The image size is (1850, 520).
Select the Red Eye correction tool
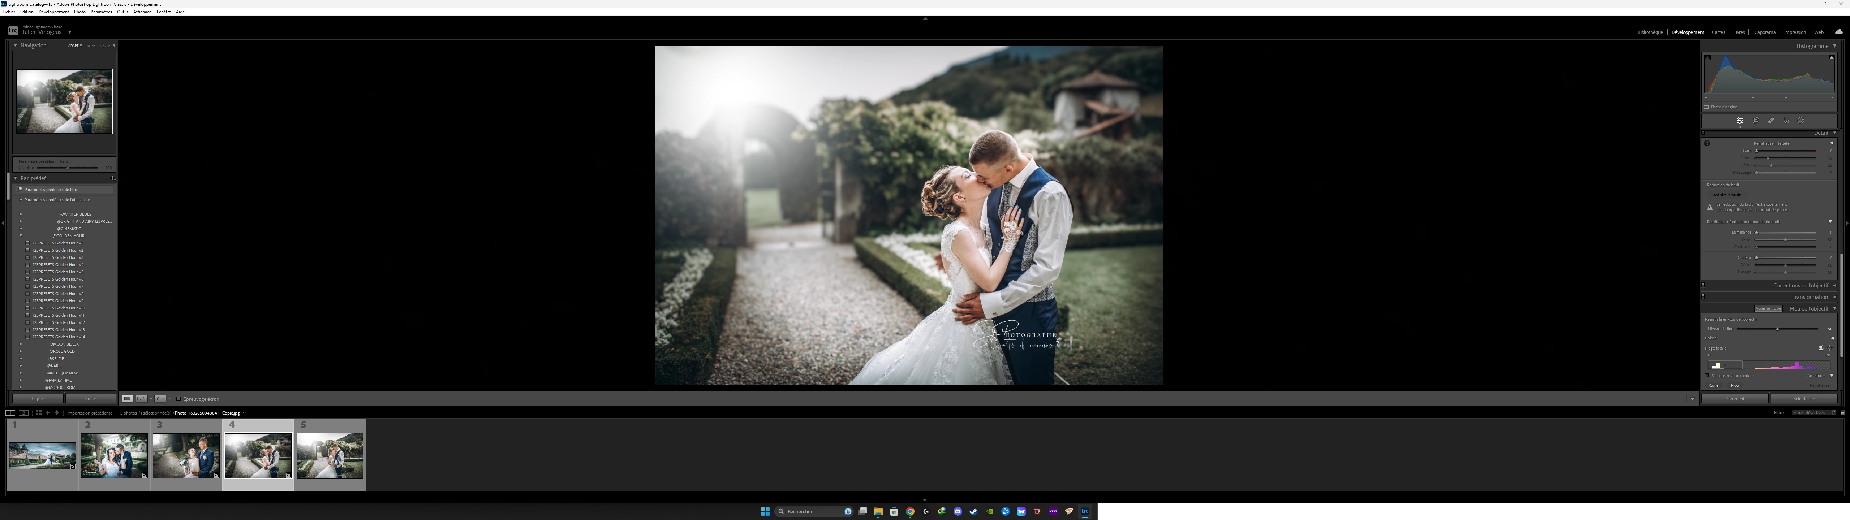point(1786,121)
